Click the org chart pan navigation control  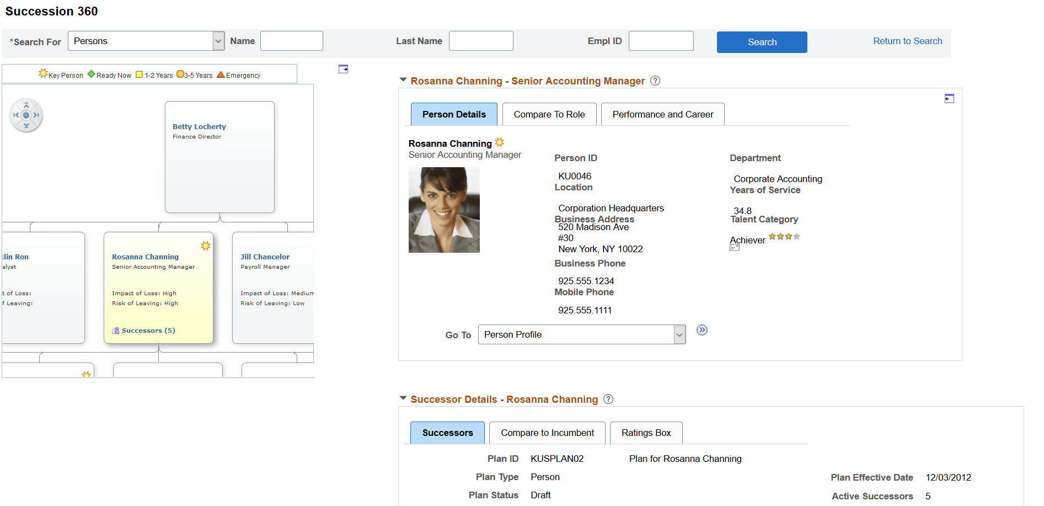coord(26,115)
